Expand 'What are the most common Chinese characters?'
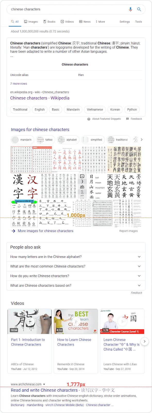The image size is (152, 413). 76,266
